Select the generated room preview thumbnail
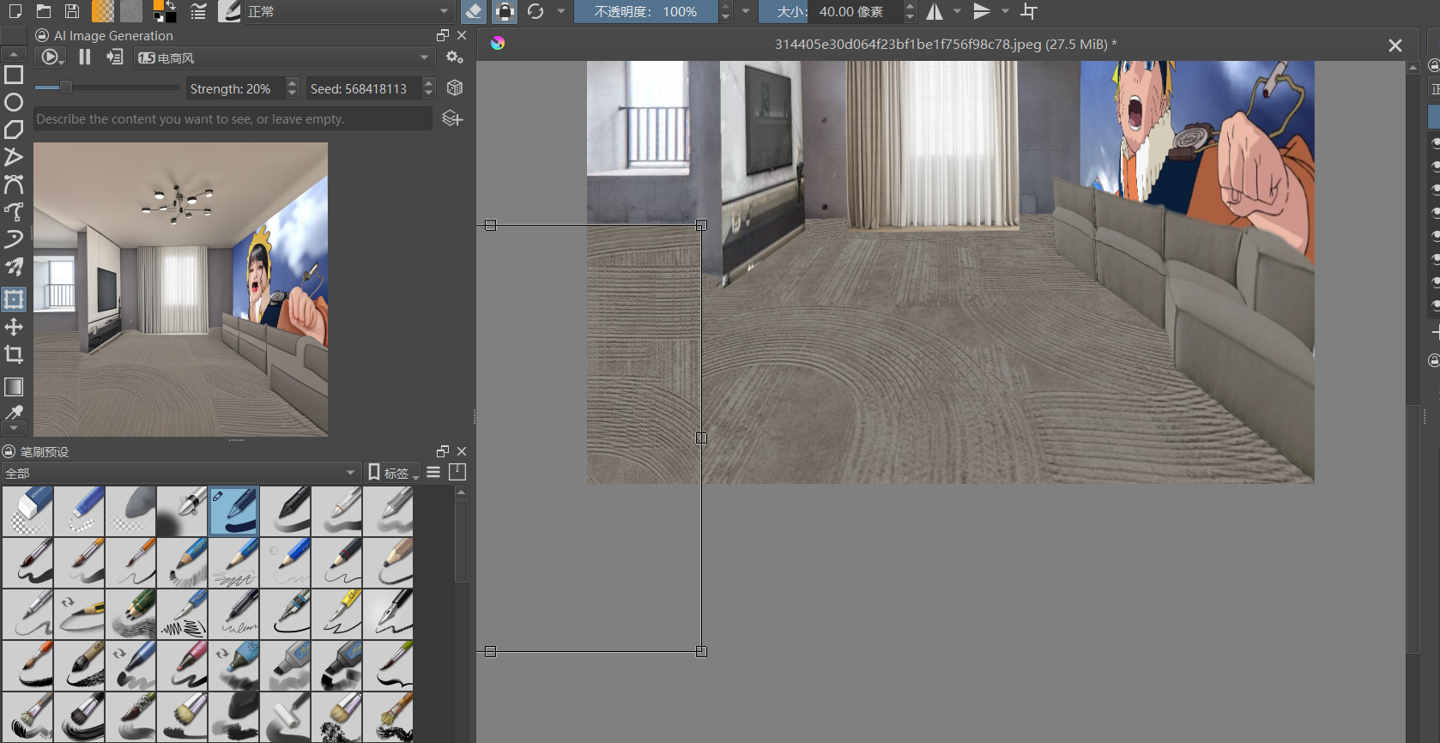Viewport: 1440px width, 743px height. point(180,289)
